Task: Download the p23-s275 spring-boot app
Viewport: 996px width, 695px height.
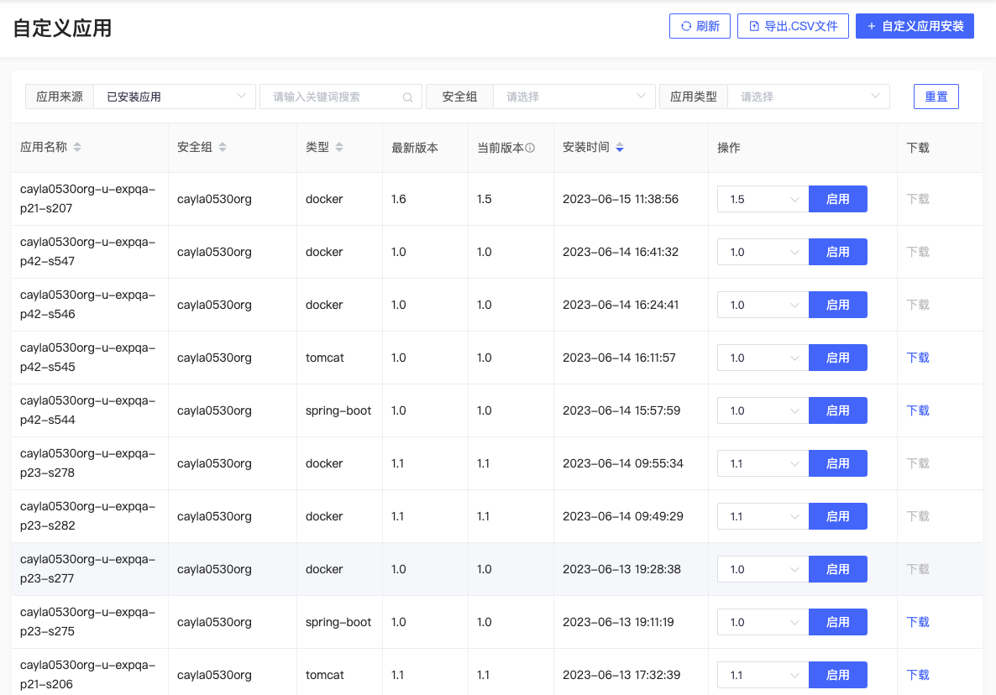Action: pyautogui.click(x=918, y=622)
